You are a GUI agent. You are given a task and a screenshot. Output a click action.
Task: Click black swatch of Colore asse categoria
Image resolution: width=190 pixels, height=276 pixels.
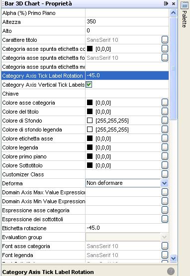pos(90,103)
